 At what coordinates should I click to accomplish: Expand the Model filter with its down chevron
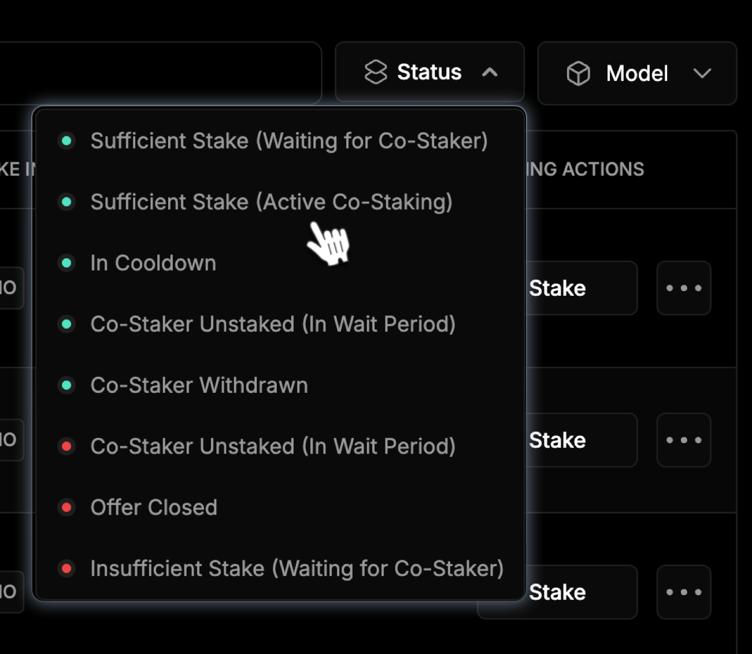pos(702,73)
